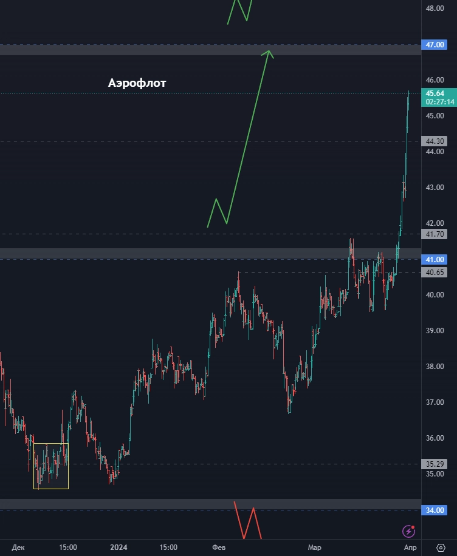Click the 35.29 level label

(436, 464)
